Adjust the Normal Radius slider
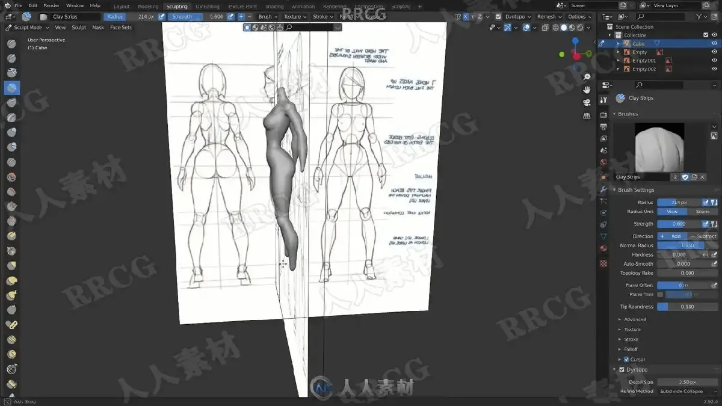 (x=688, y=245)
